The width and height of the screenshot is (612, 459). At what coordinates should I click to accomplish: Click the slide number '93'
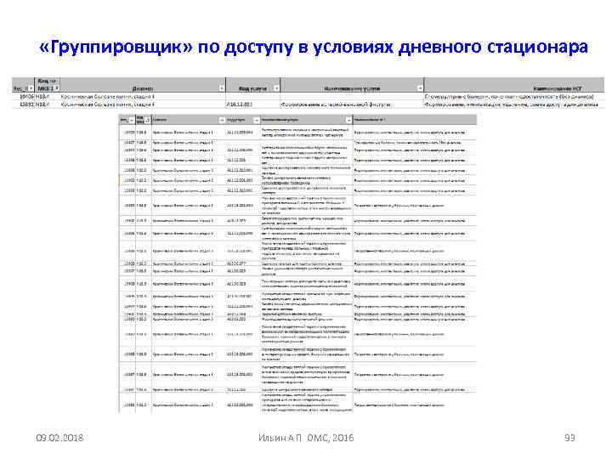569,438
